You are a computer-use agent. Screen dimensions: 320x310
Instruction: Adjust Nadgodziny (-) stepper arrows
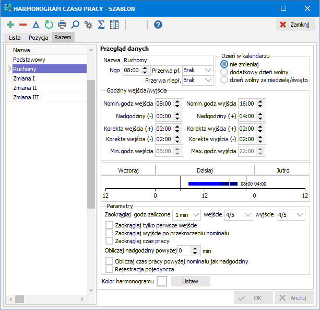pos(177,116)
